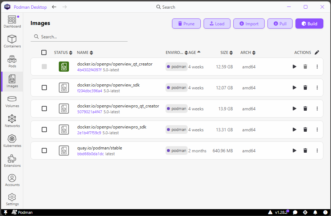Open the Pods section
The height and width of the screenshot is (216, 331).
coord(12,62)
